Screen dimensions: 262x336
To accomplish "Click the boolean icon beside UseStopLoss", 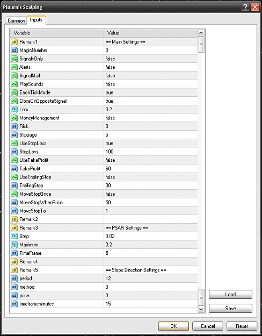I will tap(14, 143).
